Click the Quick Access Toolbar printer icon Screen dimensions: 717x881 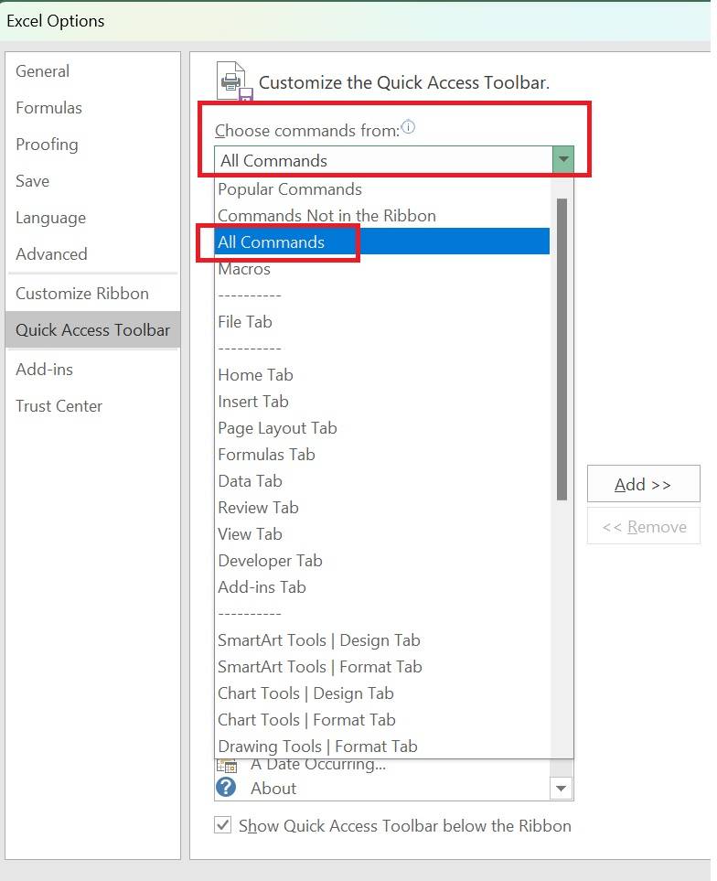[x=231, y=81]
